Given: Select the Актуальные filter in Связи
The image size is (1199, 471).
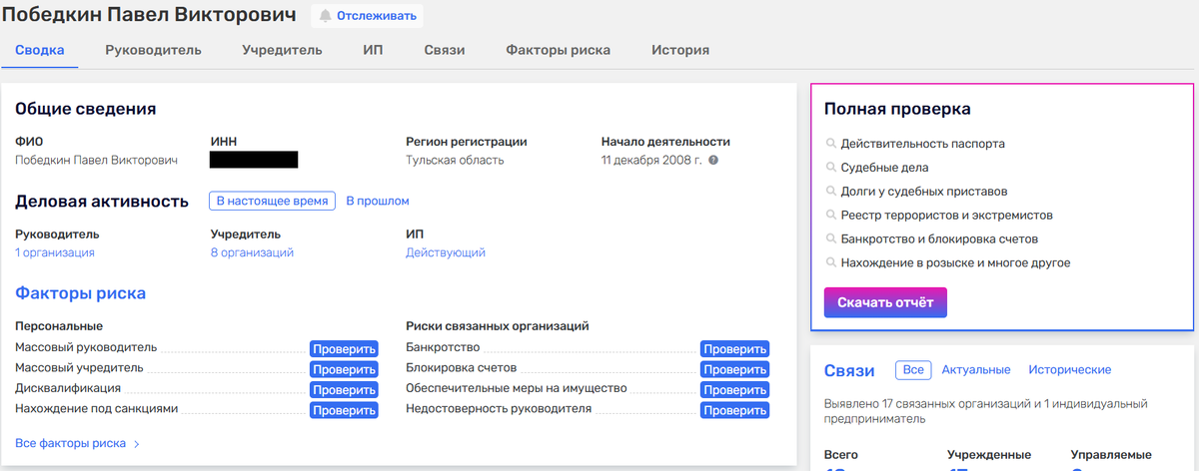Looking at the screenshot, I should (976, 370).
